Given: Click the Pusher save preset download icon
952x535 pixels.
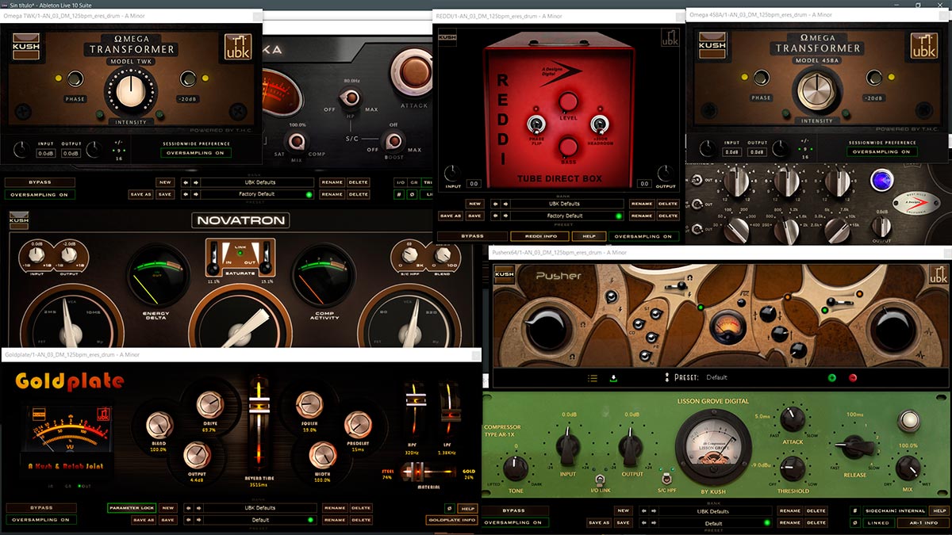Looking at the screenshot, I should coord(613,378).
